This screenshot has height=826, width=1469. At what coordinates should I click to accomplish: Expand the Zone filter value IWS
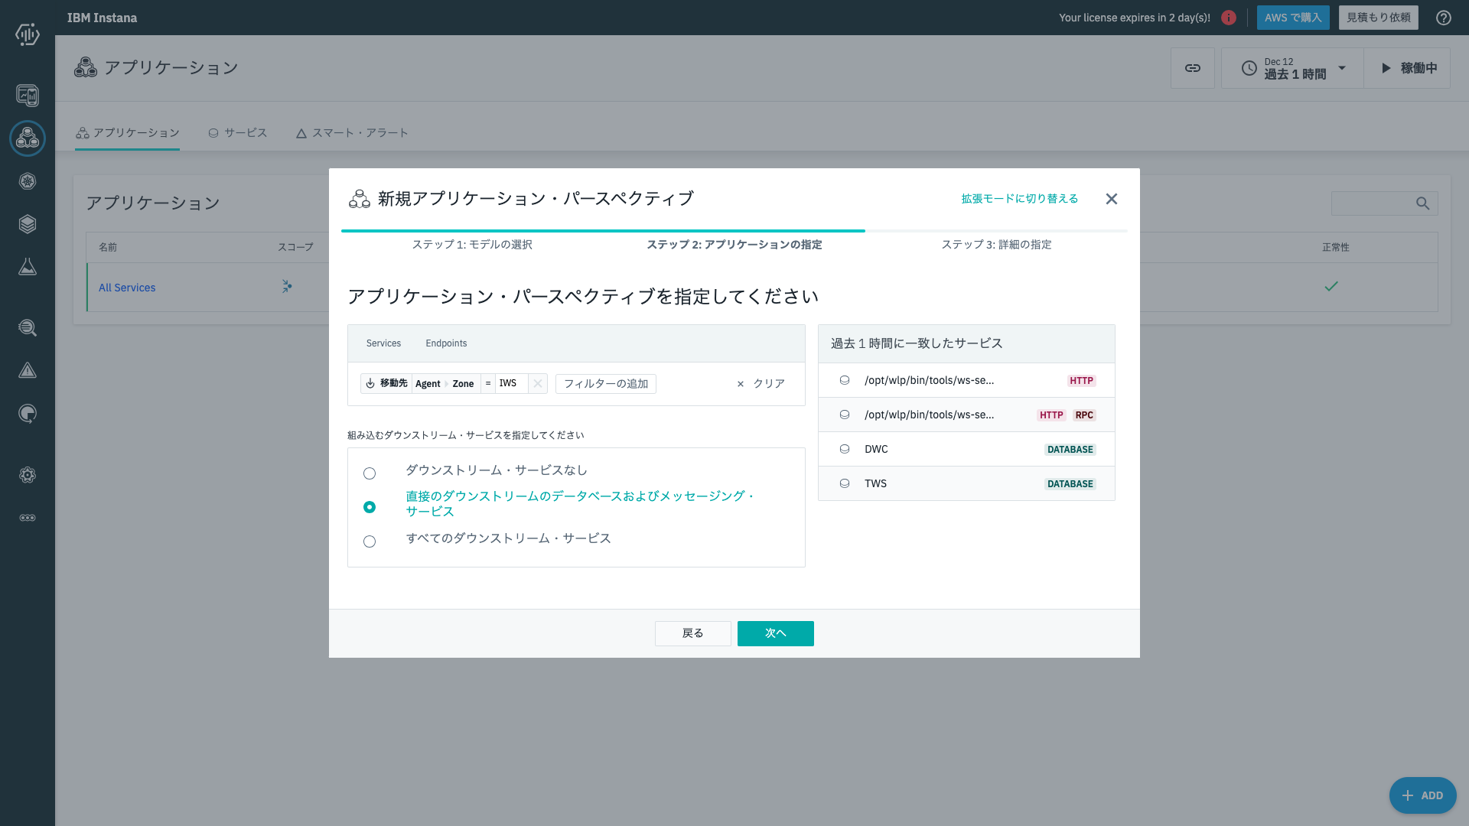click(x=509, y=383)
